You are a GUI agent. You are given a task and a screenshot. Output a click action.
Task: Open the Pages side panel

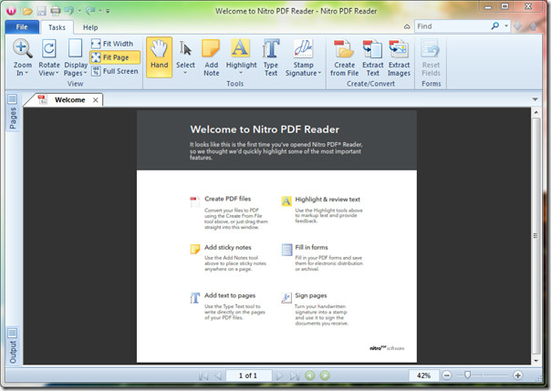coord(13,113)
